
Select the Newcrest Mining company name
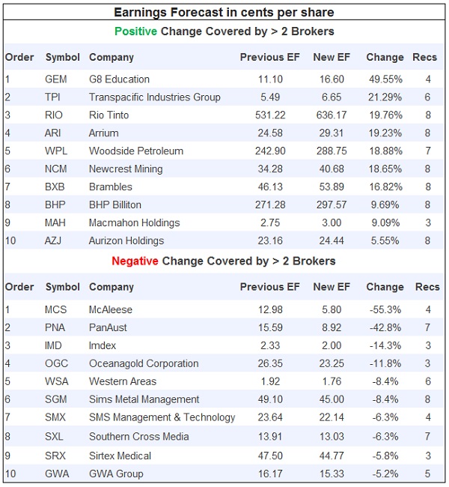pyautogui.click(x=126, y=169)
